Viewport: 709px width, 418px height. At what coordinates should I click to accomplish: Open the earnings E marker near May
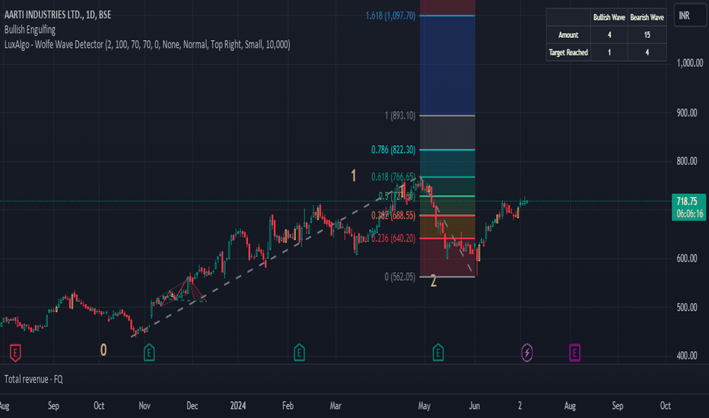coord(437,353)
